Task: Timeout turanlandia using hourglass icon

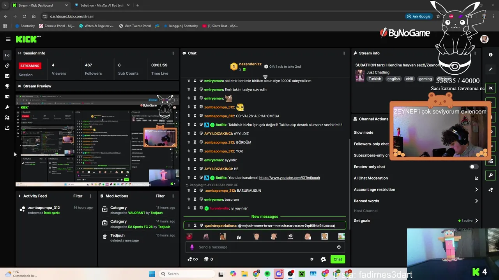Action: 195,208
